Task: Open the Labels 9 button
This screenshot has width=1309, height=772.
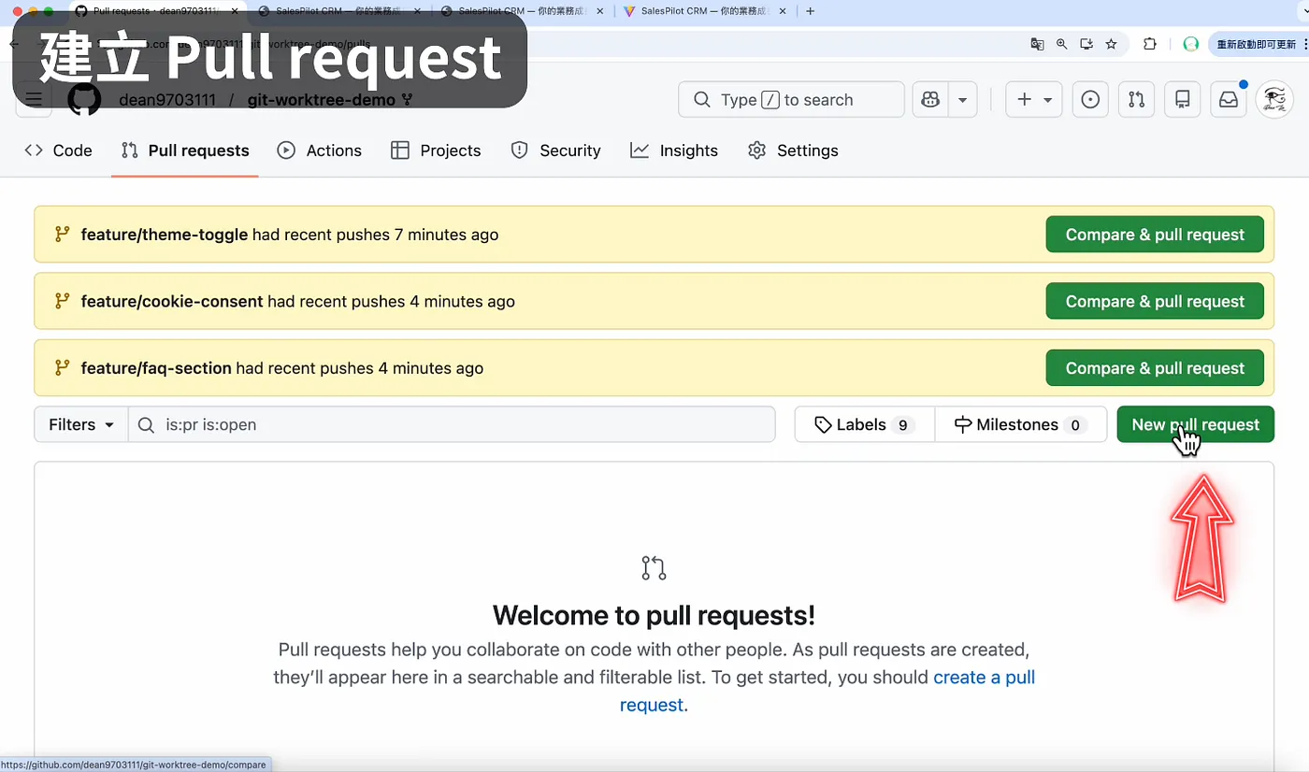Action: [864, 424]
